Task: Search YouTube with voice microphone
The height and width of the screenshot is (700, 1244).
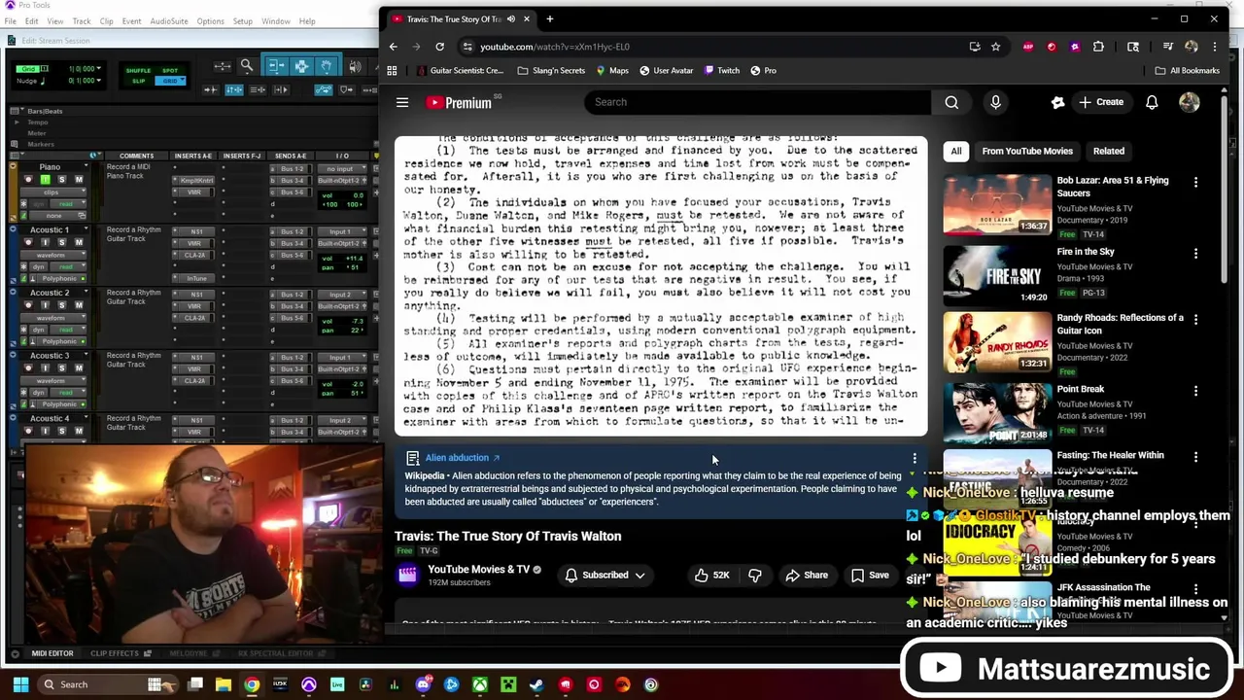Action: 995,102
